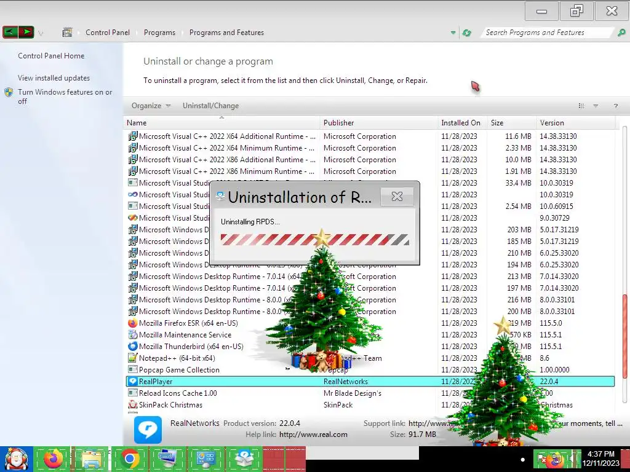Click the Programs breadcrumb
630x472 pixels.
click(x=159, y=33)
